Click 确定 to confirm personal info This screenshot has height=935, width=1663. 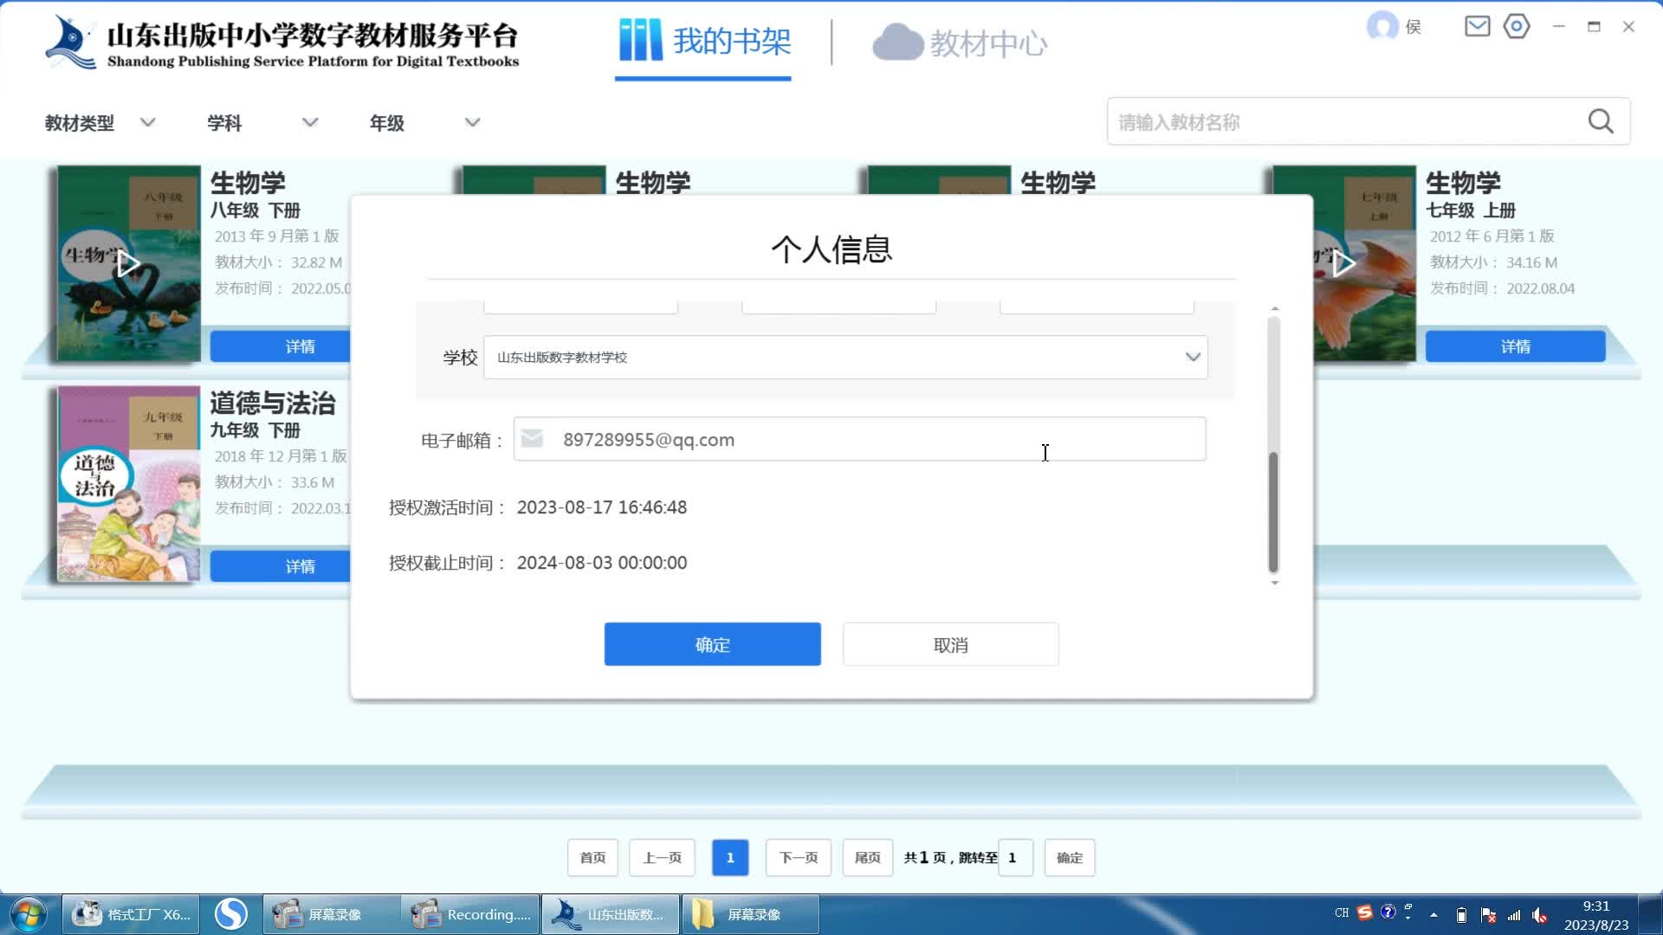tap(712, 644)
